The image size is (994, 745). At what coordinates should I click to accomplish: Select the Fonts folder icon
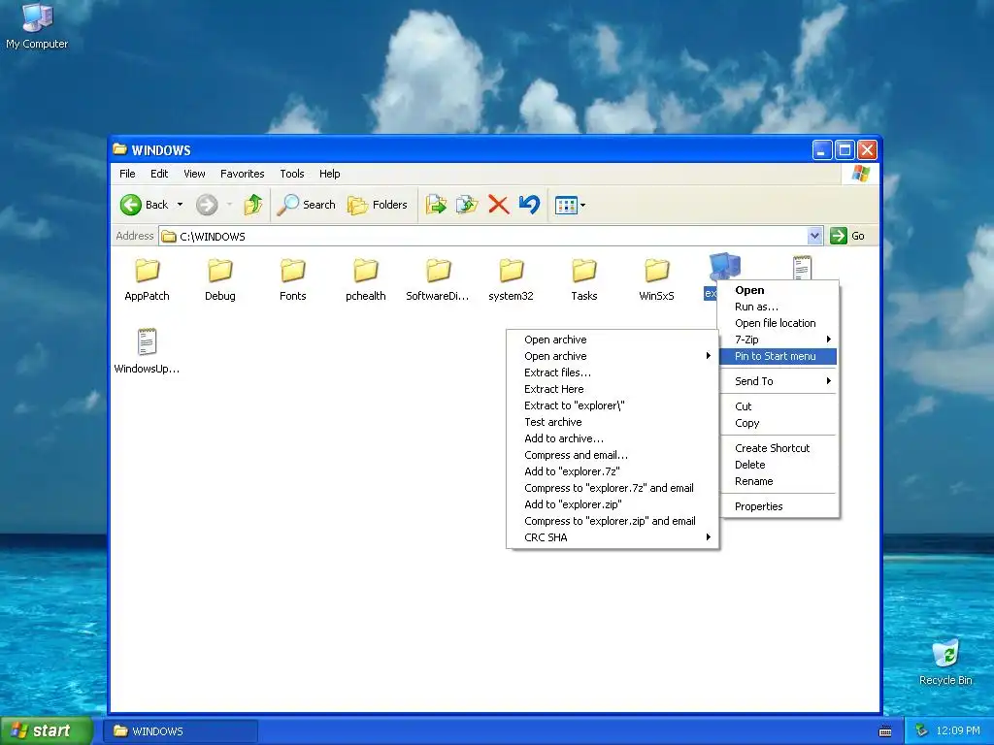(293, 271)
